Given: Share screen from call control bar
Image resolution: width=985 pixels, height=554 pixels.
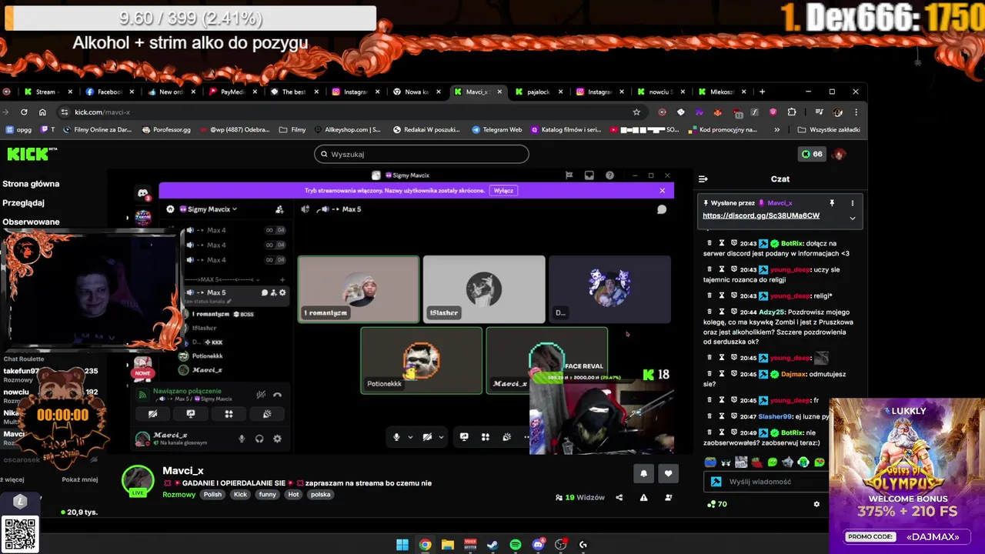Looking at the screenshot, I should point(464,437).
